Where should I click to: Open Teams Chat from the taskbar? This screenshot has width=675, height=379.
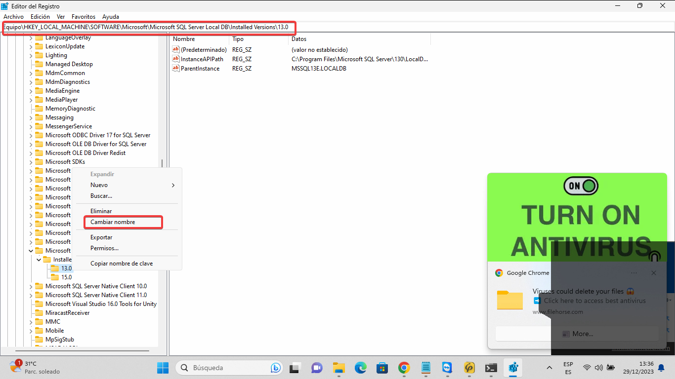[x=316, y=368]
